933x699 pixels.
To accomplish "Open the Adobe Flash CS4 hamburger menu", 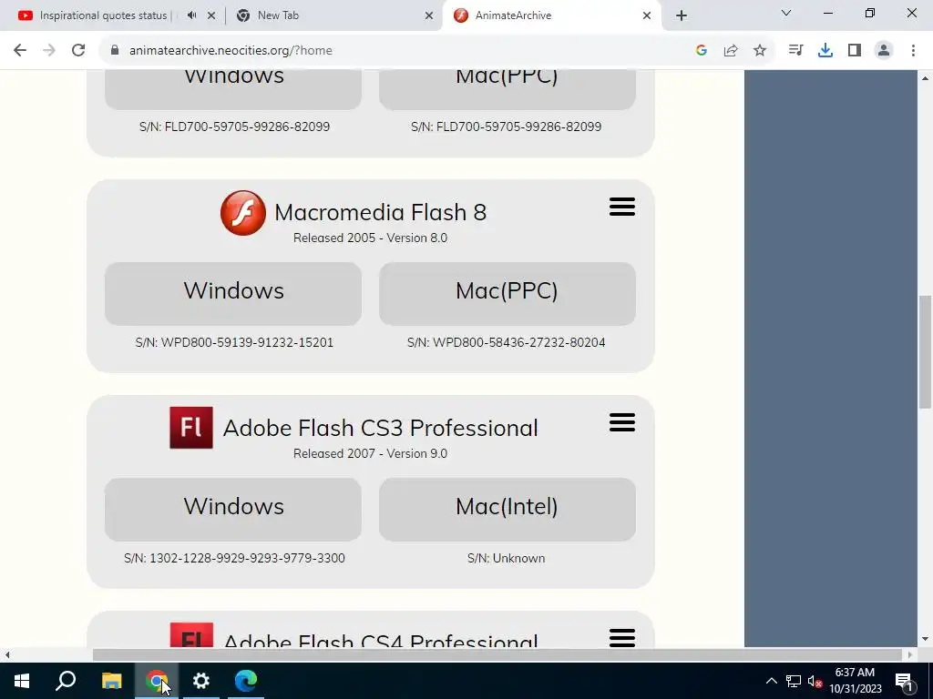I will point(621,637).
